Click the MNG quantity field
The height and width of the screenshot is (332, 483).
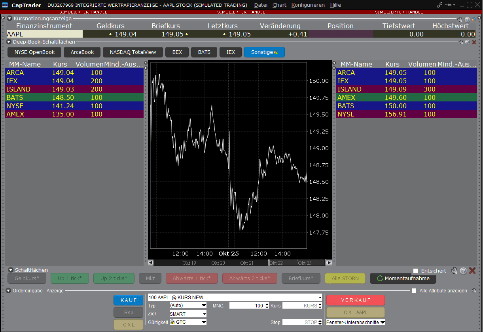click(246, 305)
